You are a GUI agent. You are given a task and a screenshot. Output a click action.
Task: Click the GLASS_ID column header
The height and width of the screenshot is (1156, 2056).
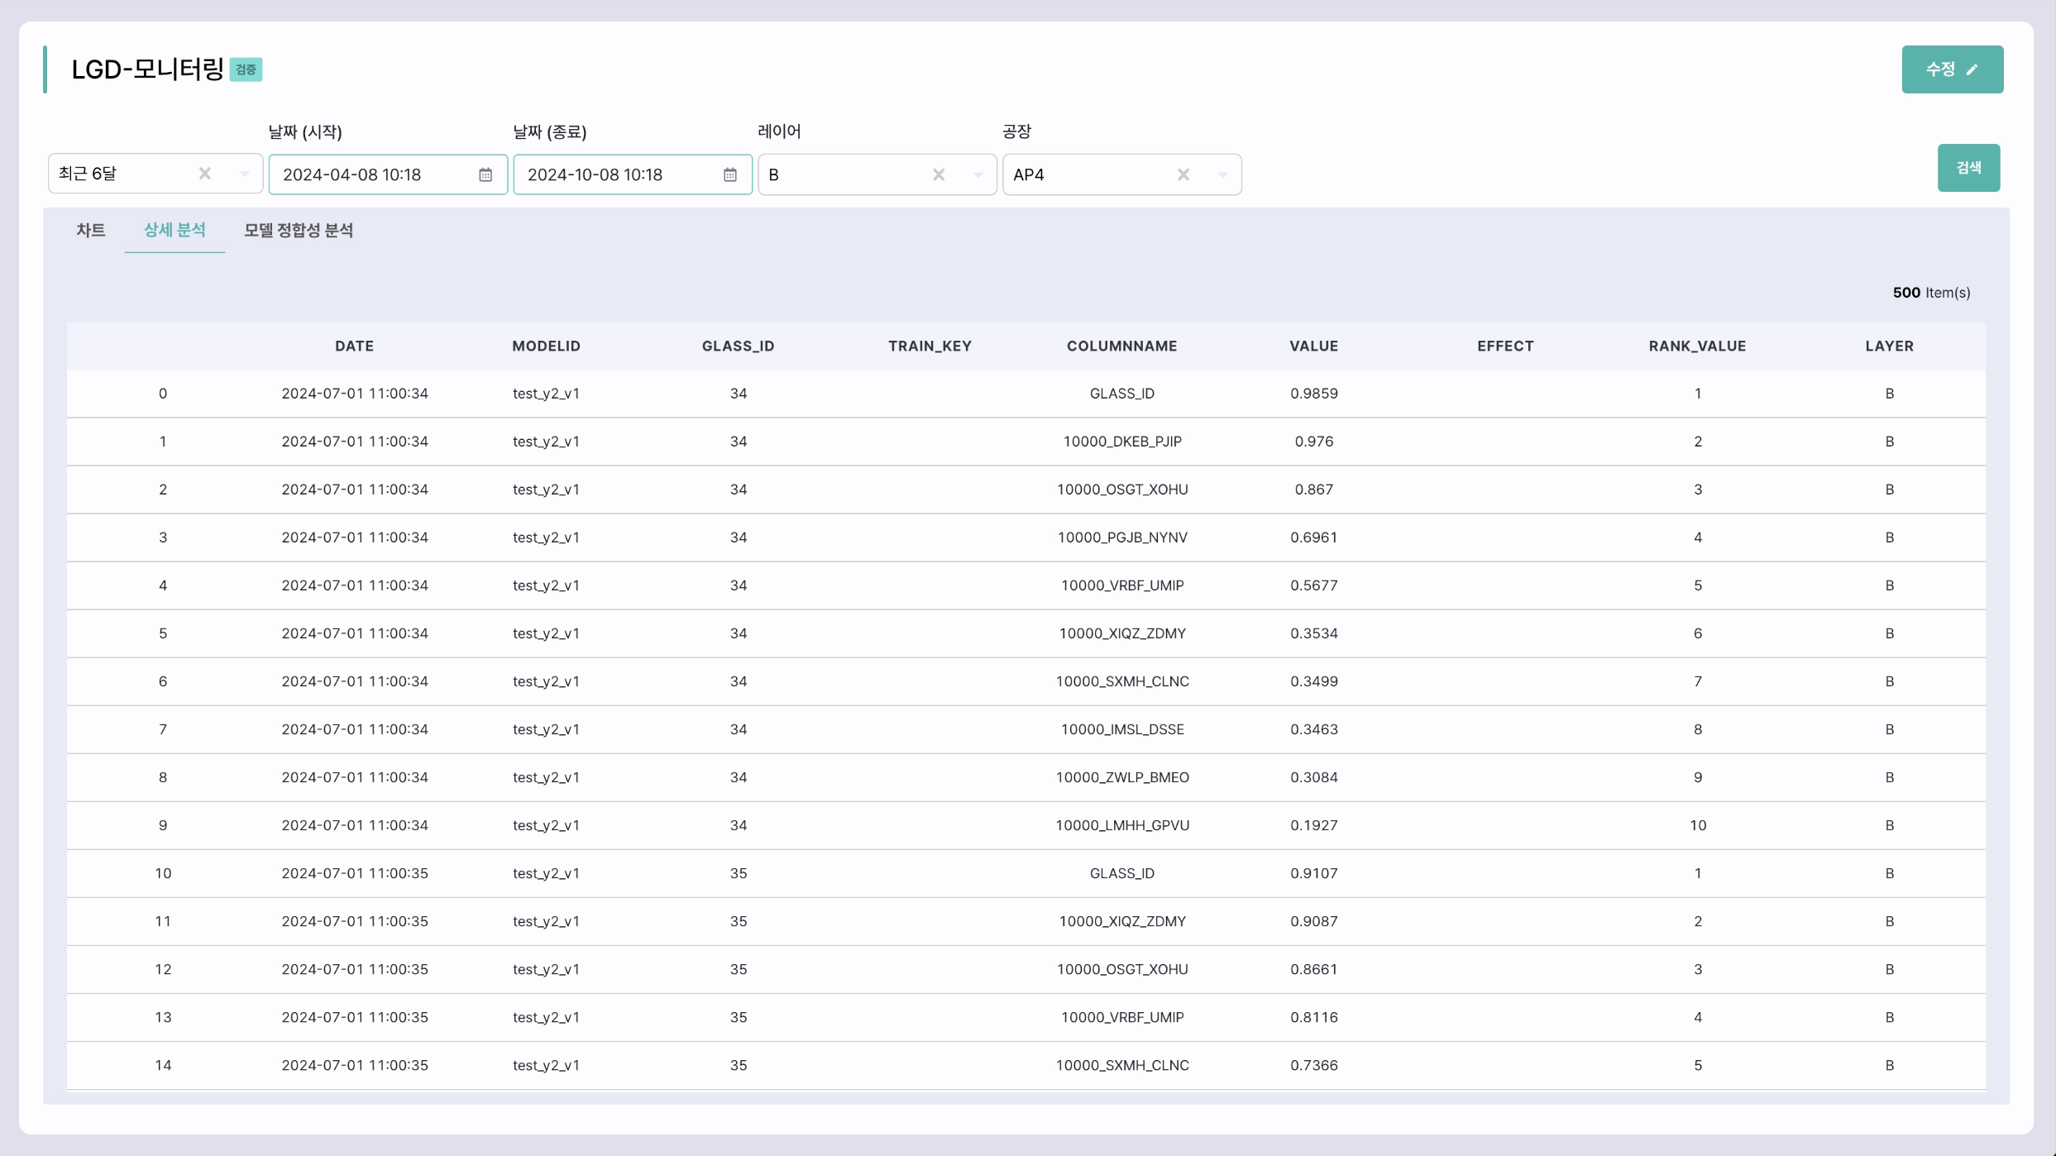[x=739, y=346]
